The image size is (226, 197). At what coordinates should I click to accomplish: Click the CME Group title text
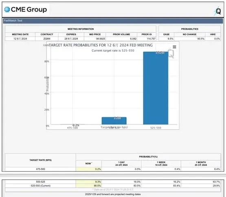tap(29, 10)
